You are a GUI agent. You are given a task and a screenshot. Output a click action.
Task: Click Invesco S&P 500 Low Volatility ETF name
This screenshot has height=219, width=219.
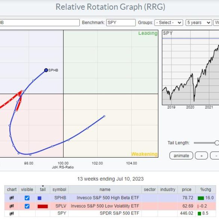pyautogui.click(x=105, y=206)
